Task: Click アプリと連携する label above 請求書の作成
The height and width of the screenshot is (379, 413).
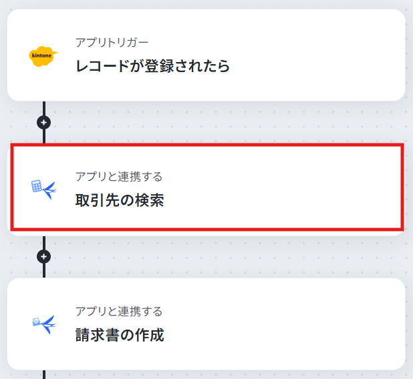Action: click(119, 311)
